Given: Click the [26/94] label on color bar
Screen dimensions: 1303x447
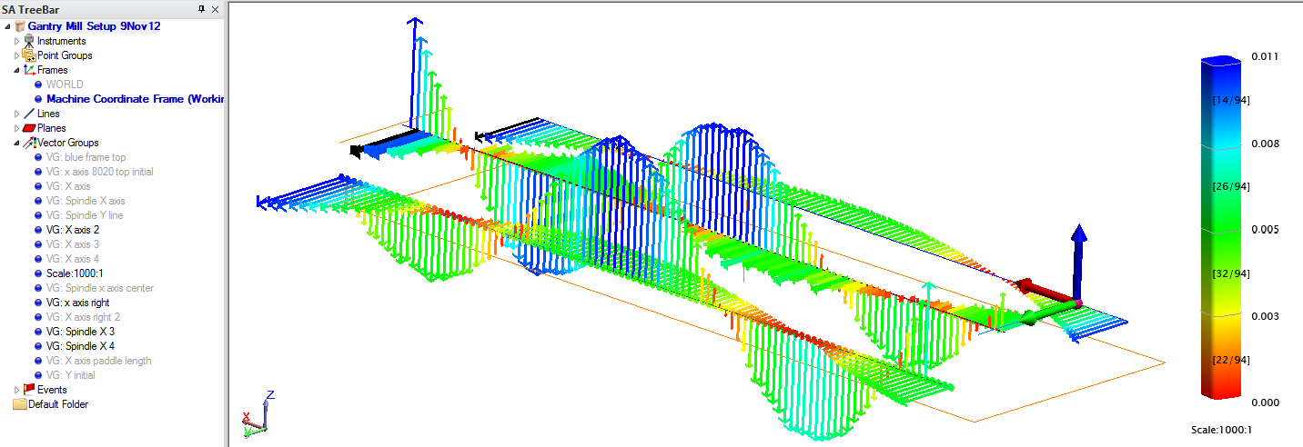Looking at the screenshot, I should point(1229,187).
